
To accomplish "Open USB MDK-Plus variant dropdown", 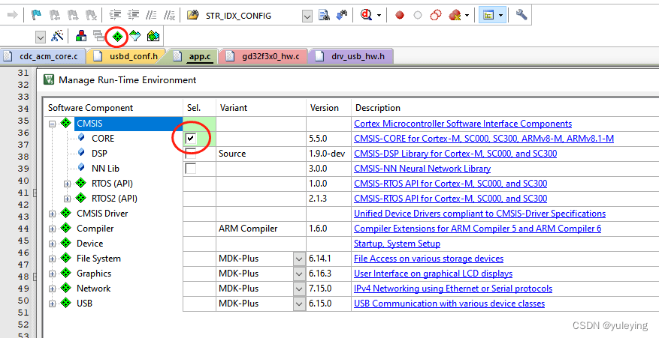I will (299, 304).
